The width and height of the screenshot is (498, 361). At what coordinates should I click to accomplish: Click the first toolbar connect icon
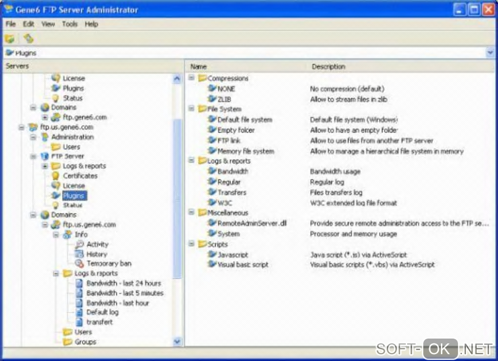tap(10, 39)
